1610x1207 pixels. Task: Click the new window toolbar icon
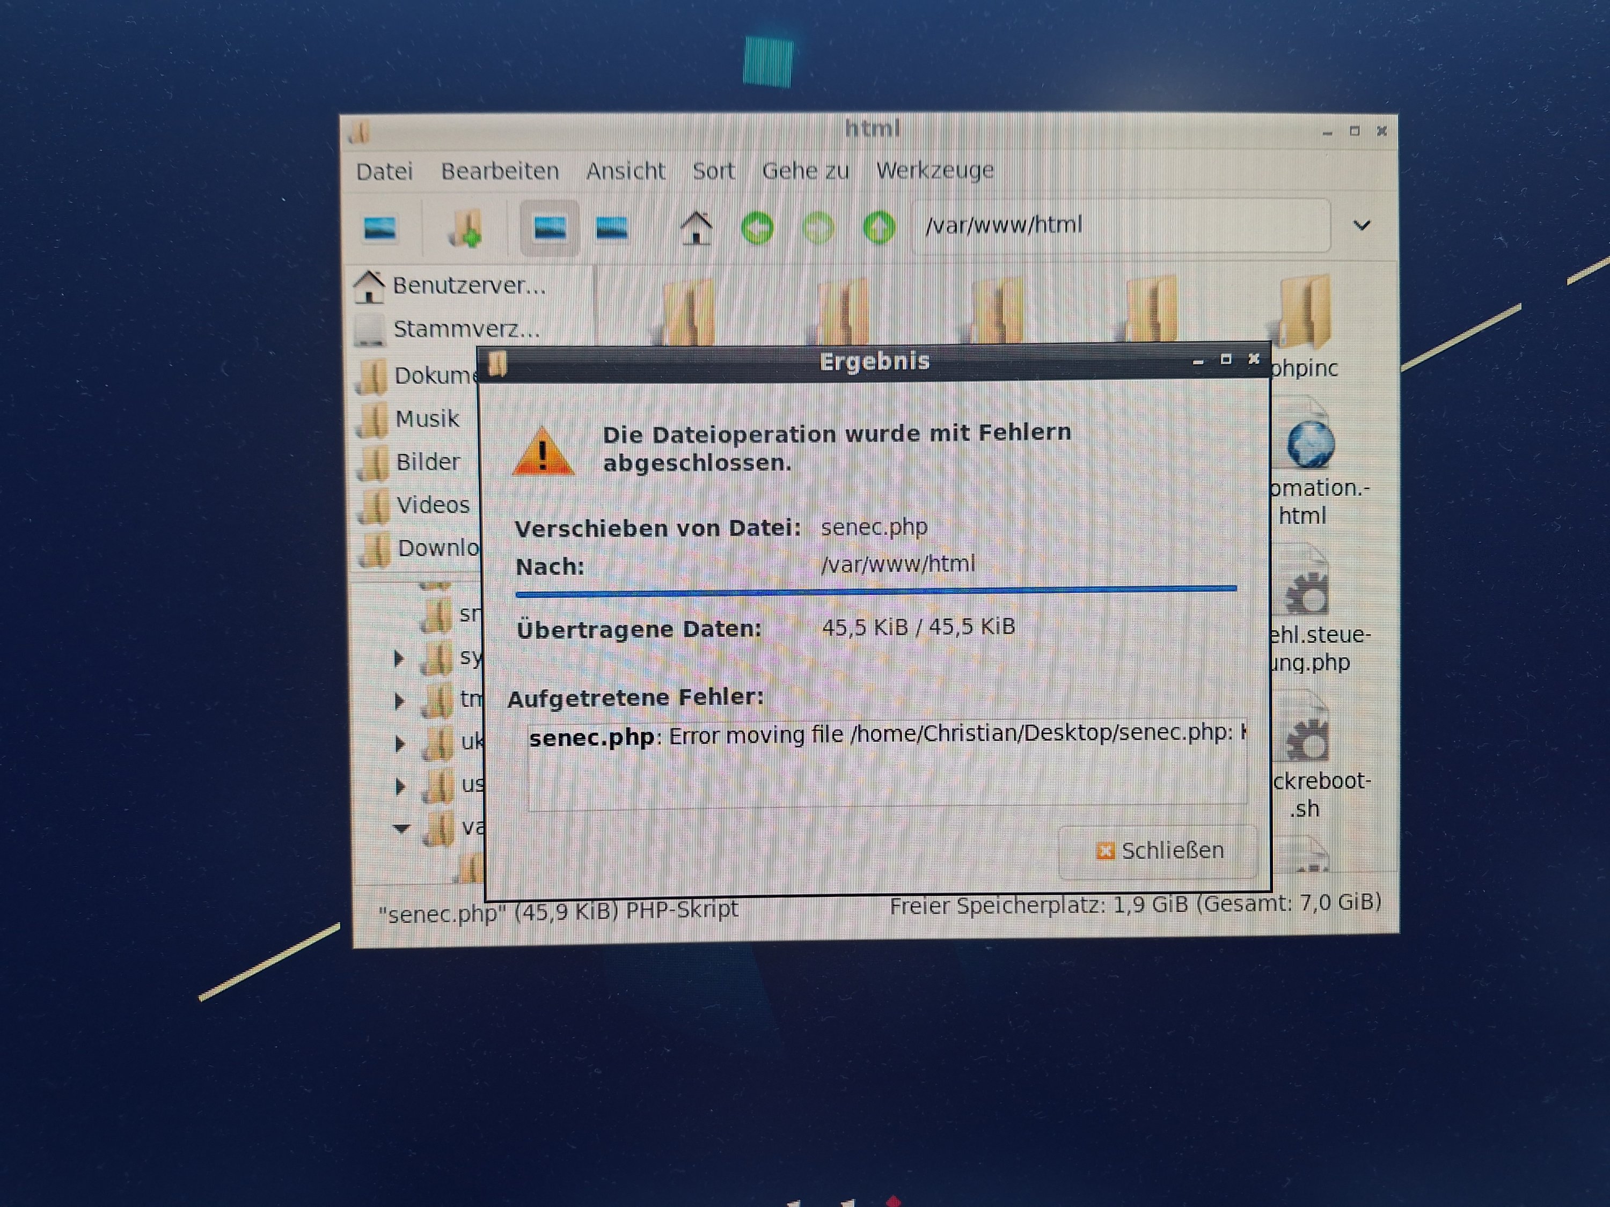pyautogui.click(x=379, y=229)
